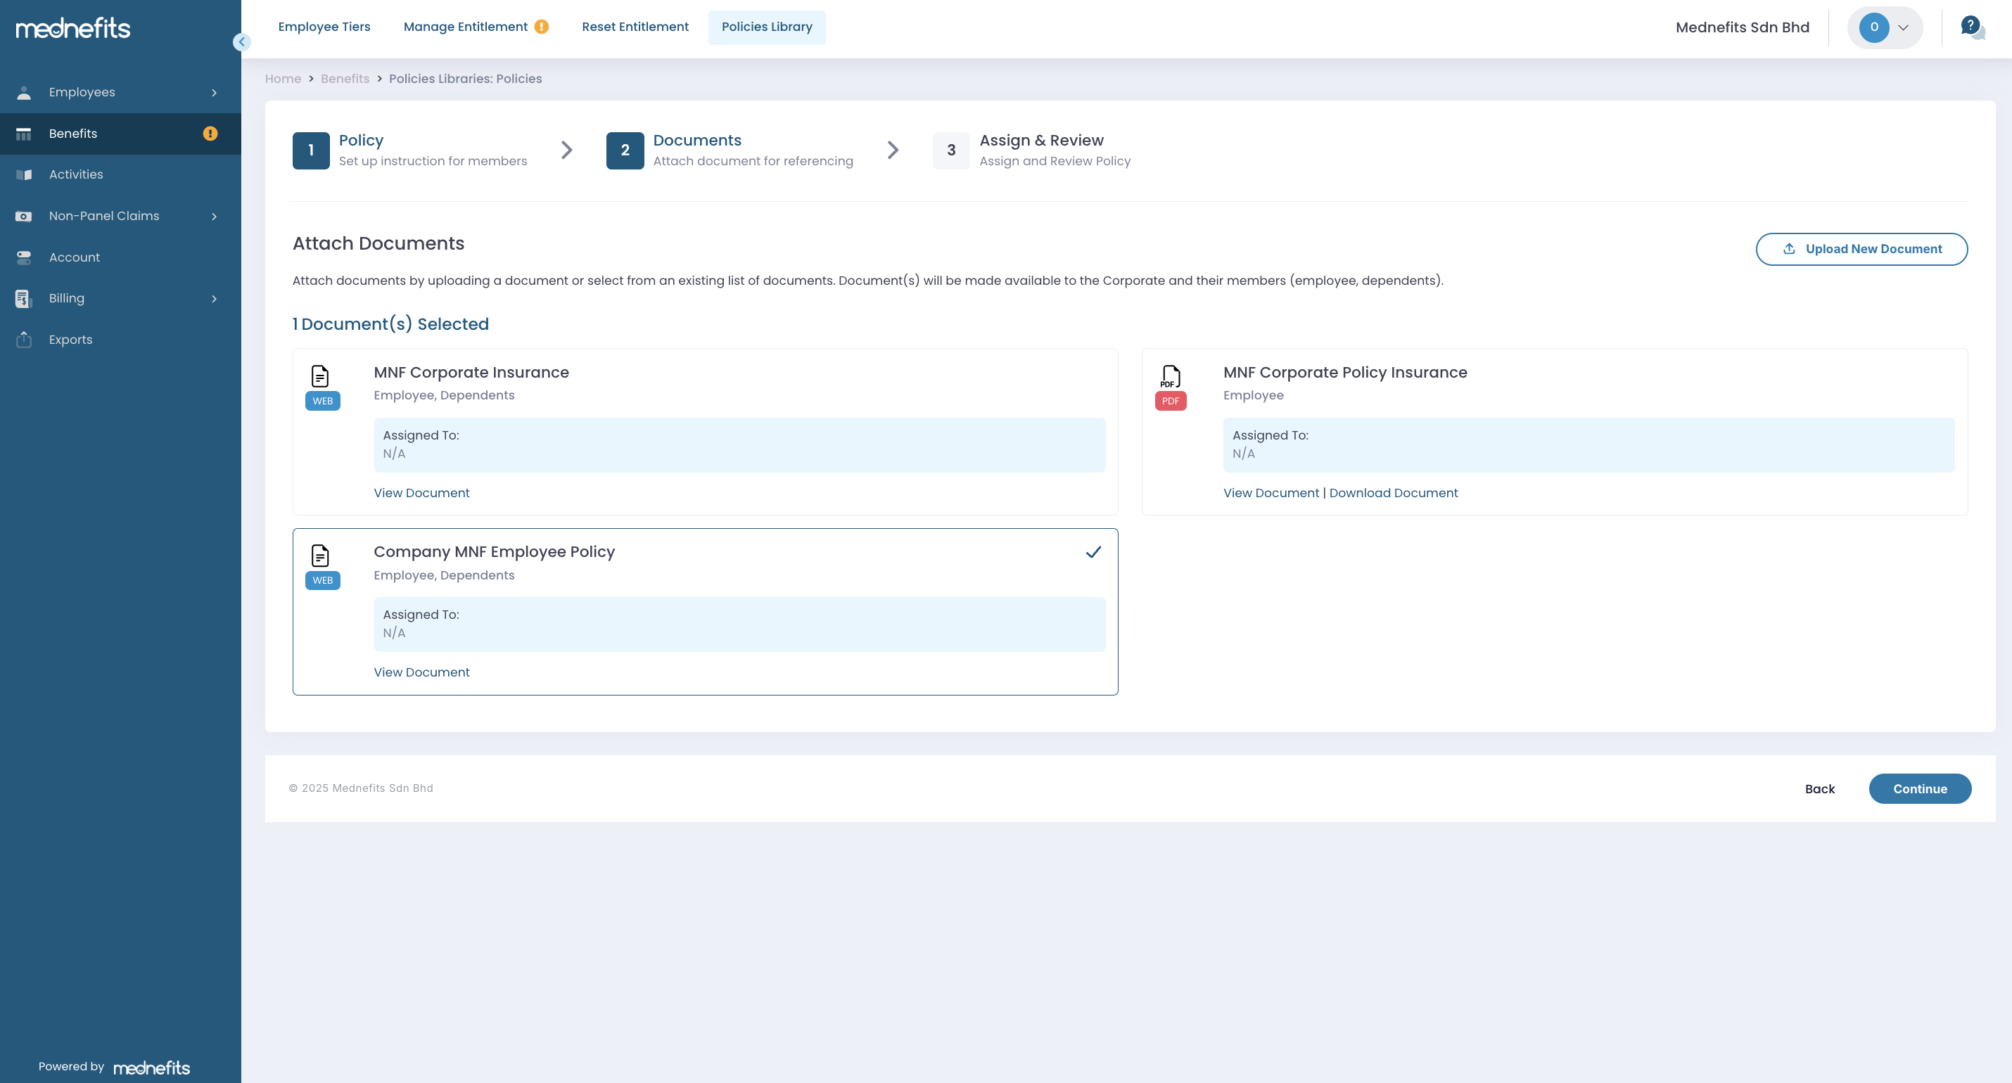Deselect Company MNF Employee Policy checkmark
This screenshot has width=2012, height=1083.
click(1093, 552)
